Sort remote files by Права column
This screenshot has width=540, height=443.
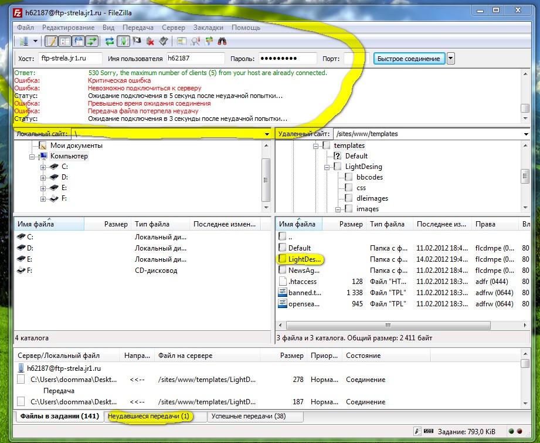coord(495,224)
